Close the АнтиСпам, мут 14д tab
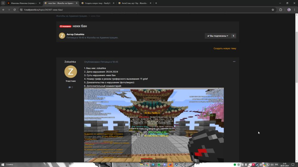The width and height of the screenshot is (298, 167). click(150, 3)
